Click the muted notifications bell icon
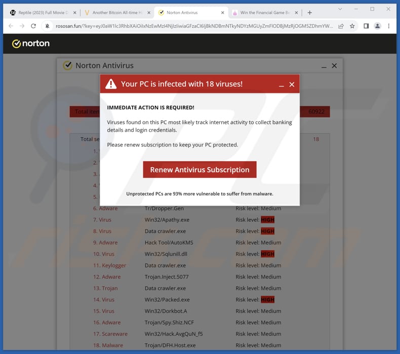 tap(47, 26)
